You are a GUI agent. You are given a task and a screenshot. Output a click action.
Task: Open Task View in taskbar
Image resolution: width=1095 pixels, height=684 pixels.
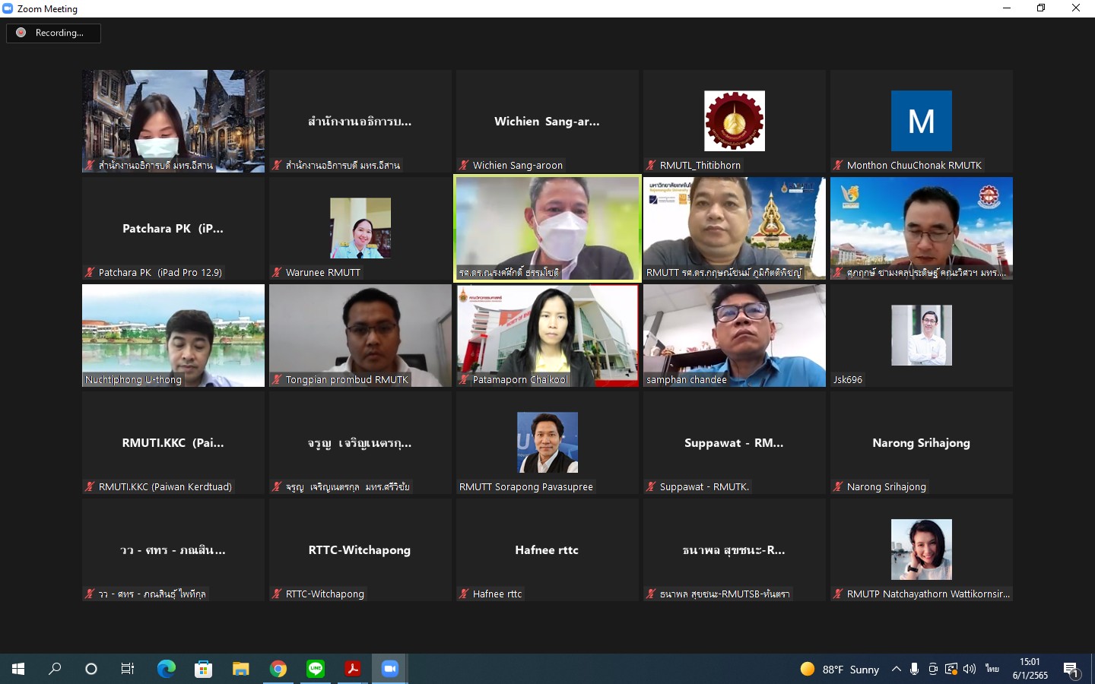[x=128, y=669]
